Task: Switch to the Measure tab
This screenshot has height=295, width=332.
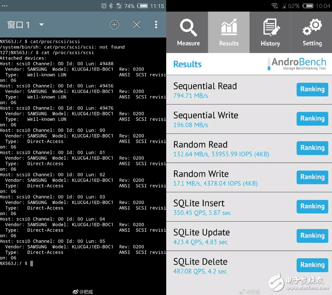Action: click(x=188, y=32)
